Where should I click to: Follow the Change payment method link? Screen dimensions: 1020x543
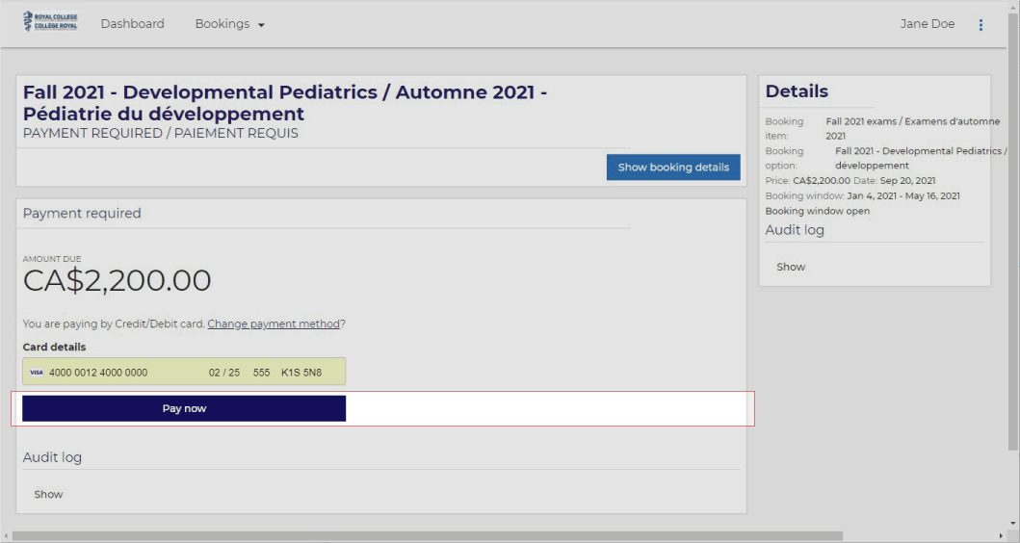pos(274,323)
